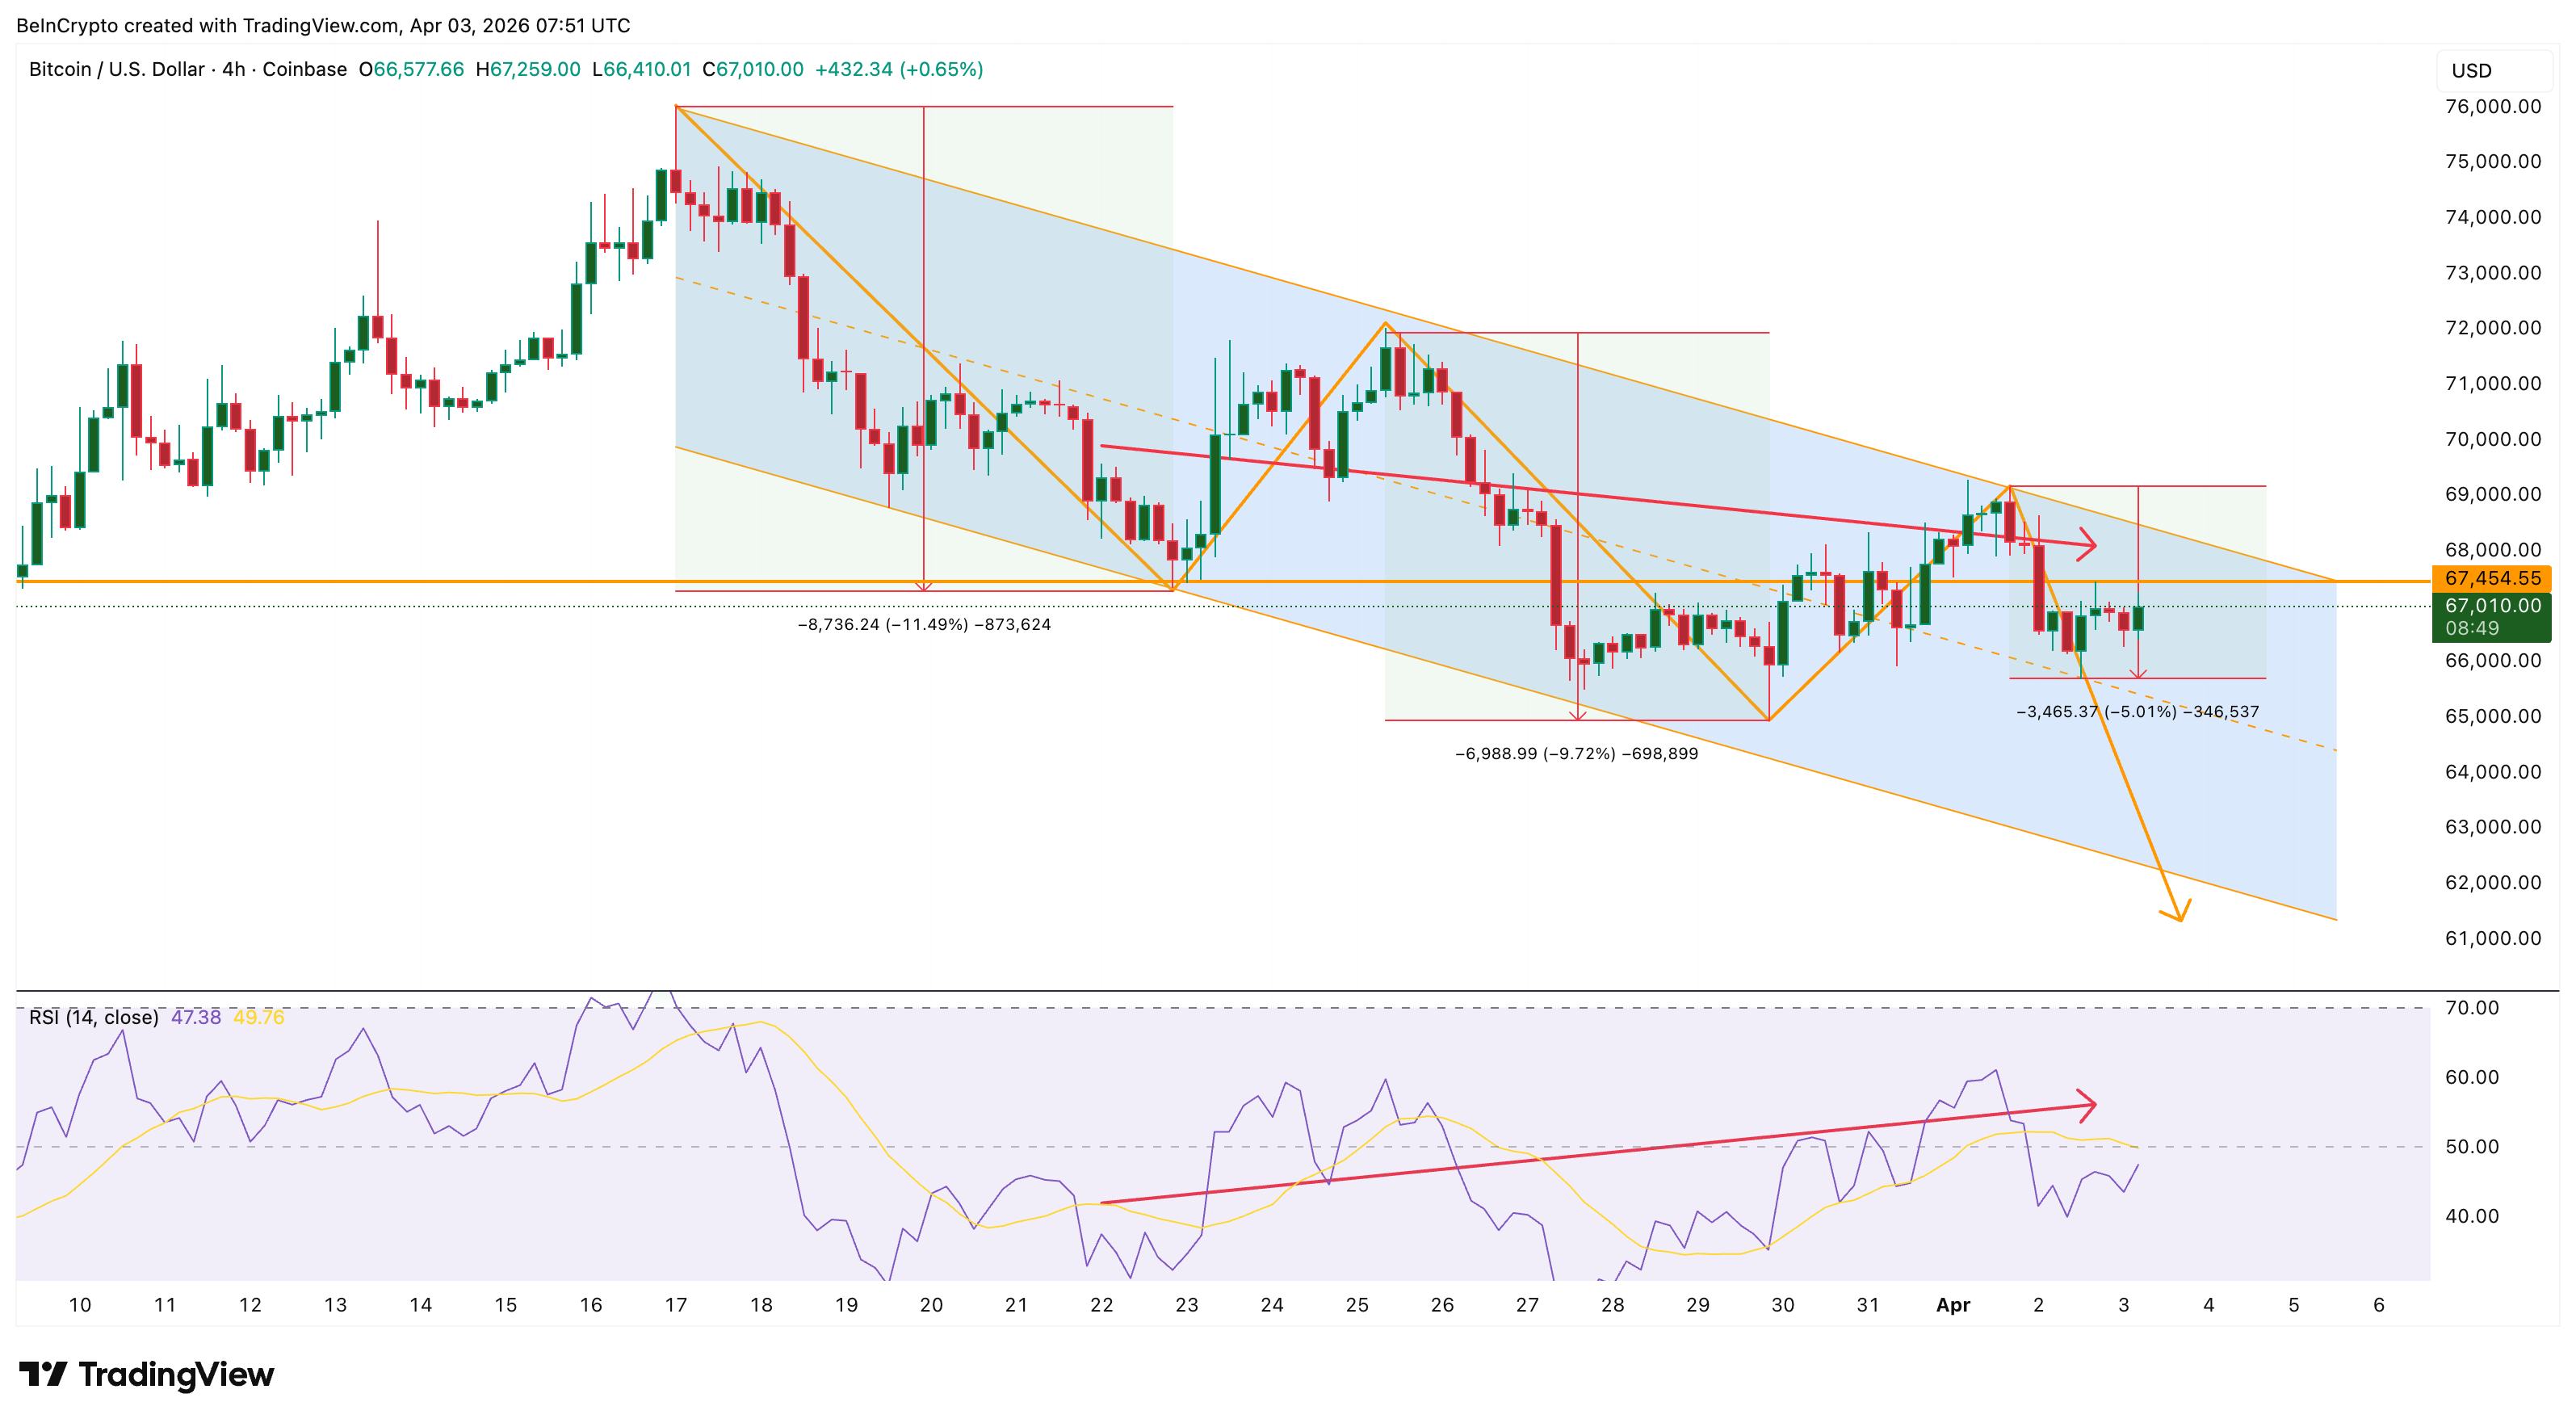Click the purple RSI value 47.38
Viewport: 2576px width, 1423px height.
pos(196,1017)
